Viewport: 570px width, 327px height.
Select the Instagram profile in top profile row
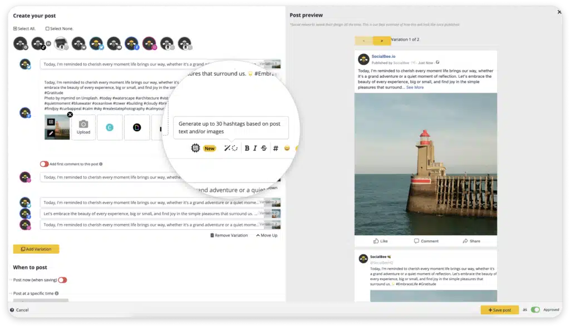(149, 43)
